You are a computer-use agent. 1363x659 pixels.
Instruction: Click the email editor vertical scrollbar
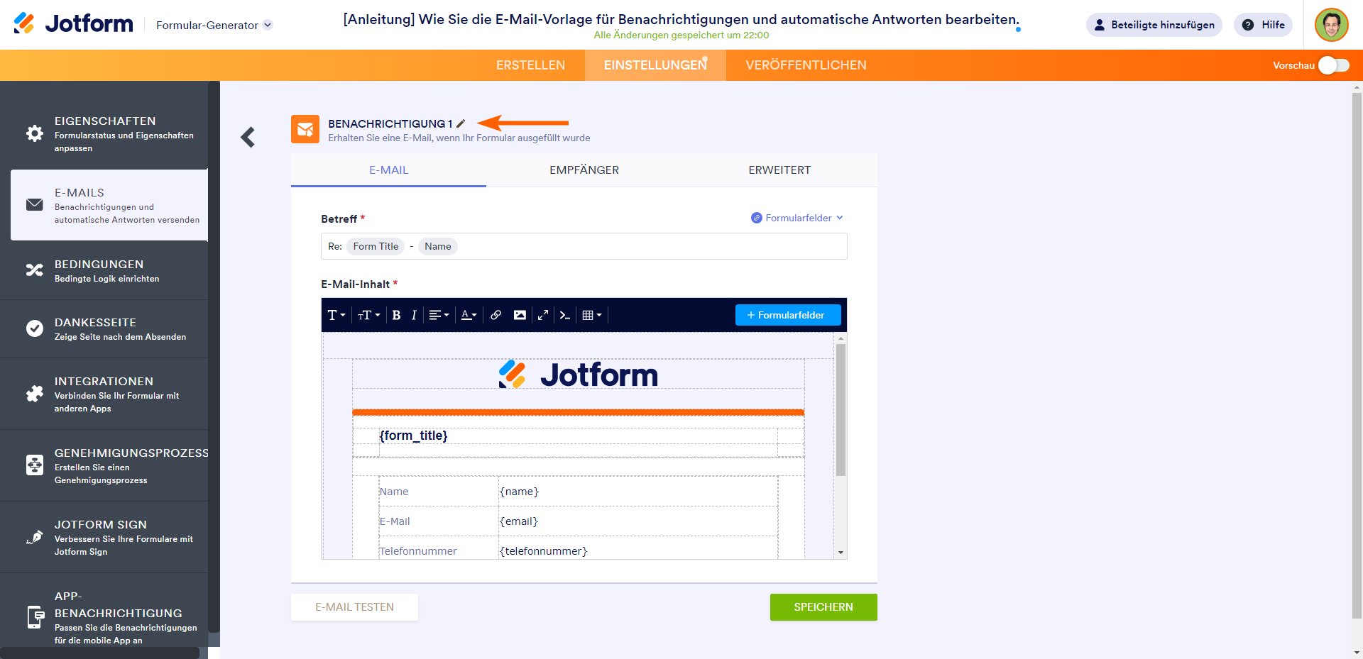point(841,410)
